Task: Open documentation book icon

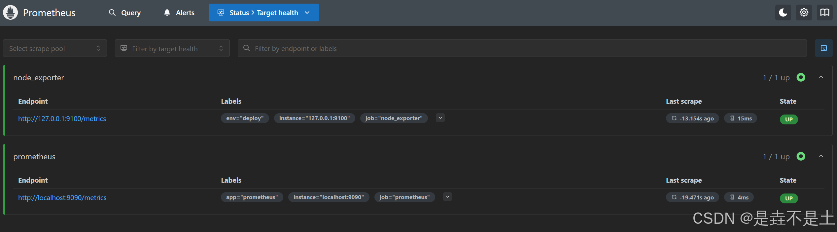Action: (x=825, y=13)
